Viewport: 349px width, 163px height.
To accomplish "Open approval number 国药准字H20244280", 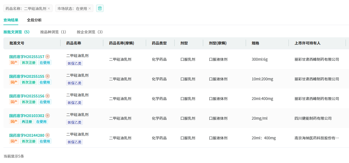I will tap(27, 135).
